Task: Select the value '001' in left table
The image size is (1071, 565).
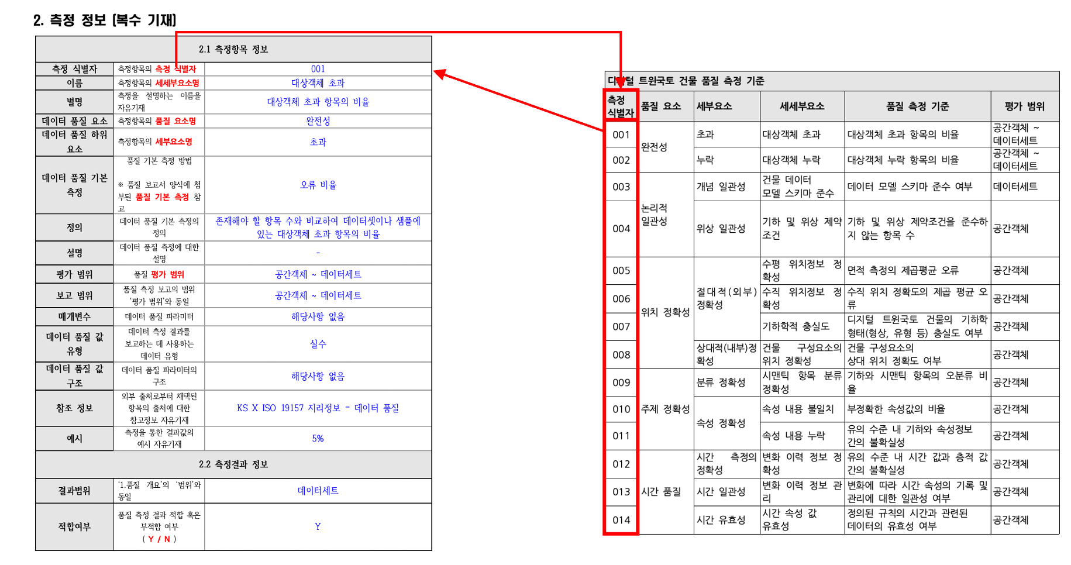Action: (318, 69)
